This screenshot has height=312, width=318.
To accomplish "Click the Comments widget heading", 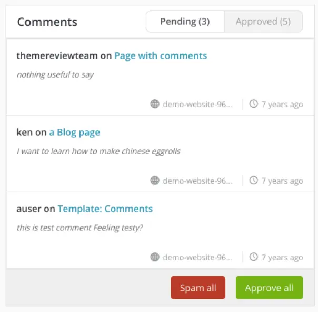I will click(47, 22).
